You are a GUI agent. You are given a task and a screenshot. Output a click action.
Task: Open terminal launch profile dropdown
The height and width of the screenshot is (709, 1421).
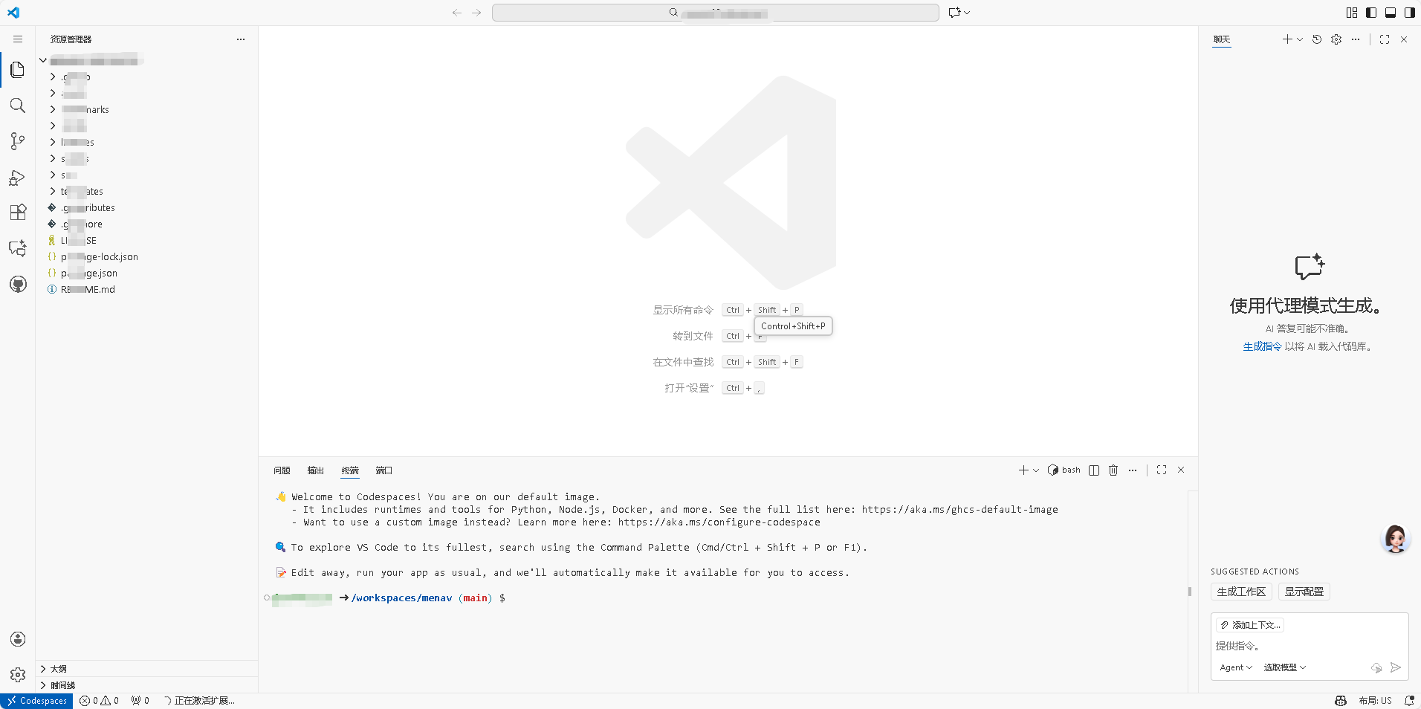point(1036,470)
